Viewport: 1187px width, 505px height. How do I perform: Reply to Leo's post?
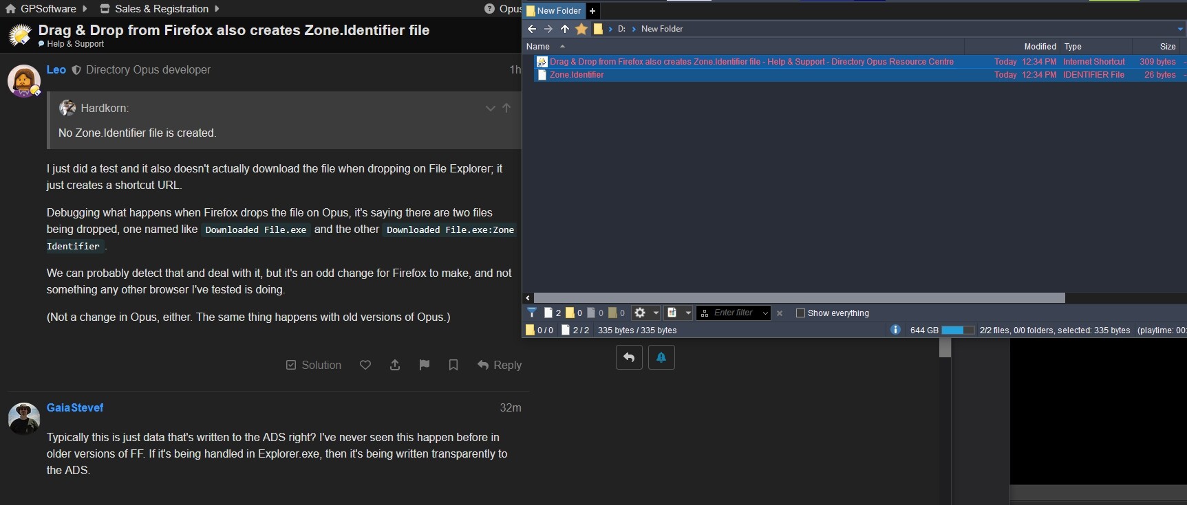(x=500, y=365)
